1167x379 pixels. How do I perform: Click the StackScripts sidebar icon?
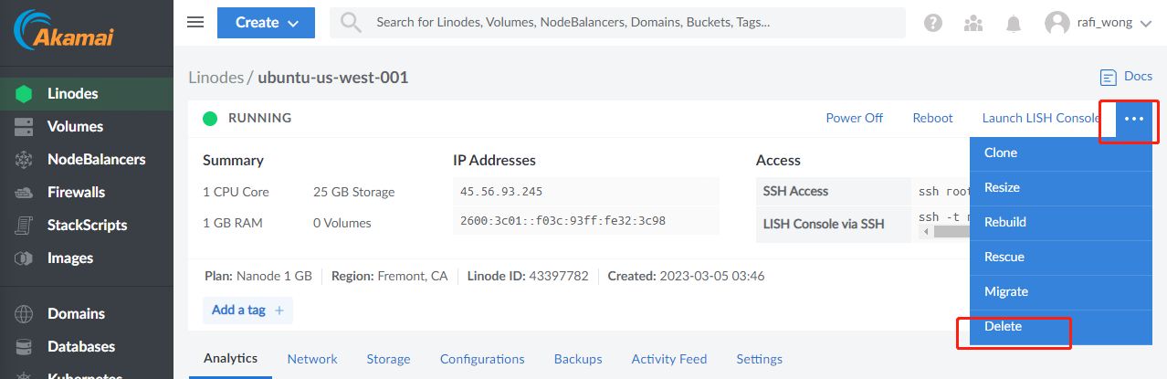[24, 226]
